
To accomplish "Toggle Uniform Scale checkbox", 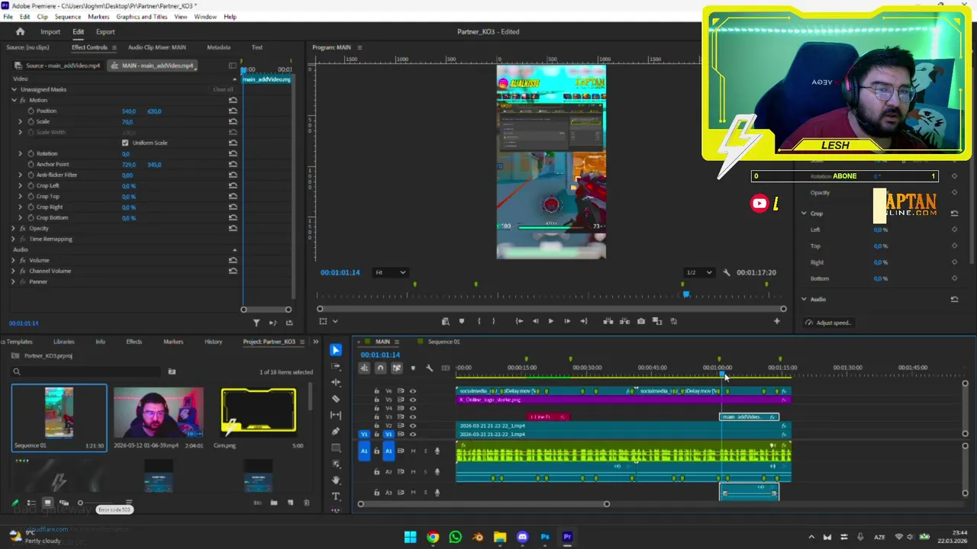I will (x=125, y=143).
